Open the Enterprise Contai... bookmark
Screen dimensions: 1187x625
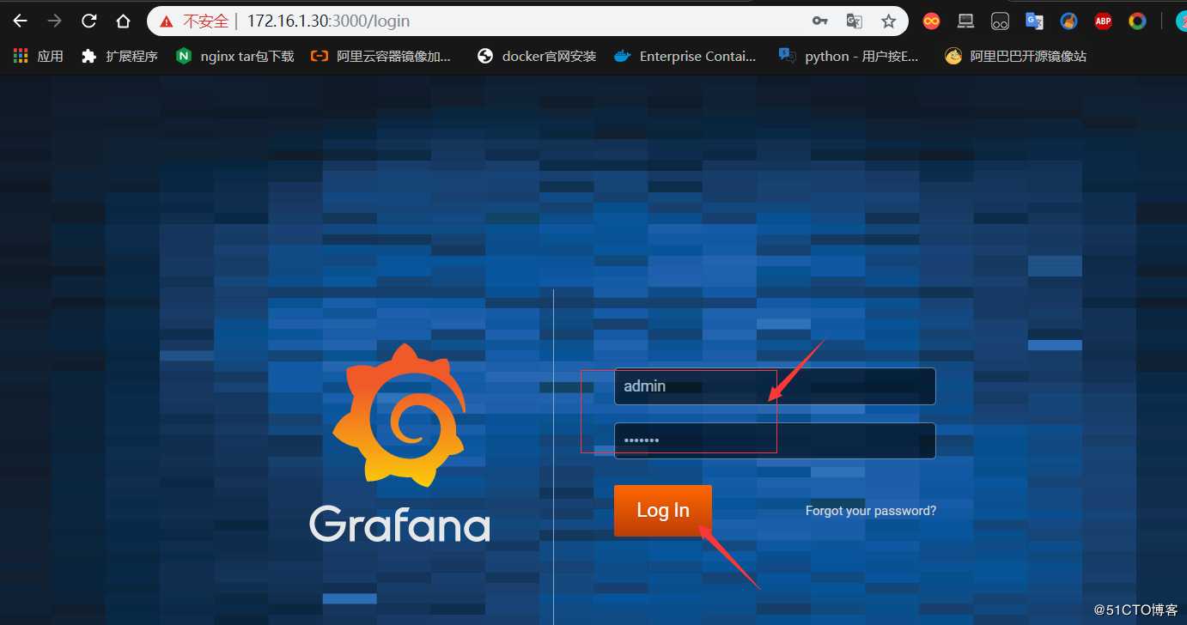pos(685,56)
